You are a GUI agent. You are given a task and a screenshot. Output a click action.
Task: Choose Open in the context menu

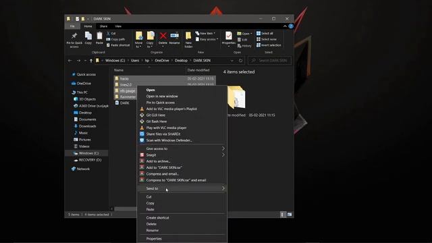(151, 90)
